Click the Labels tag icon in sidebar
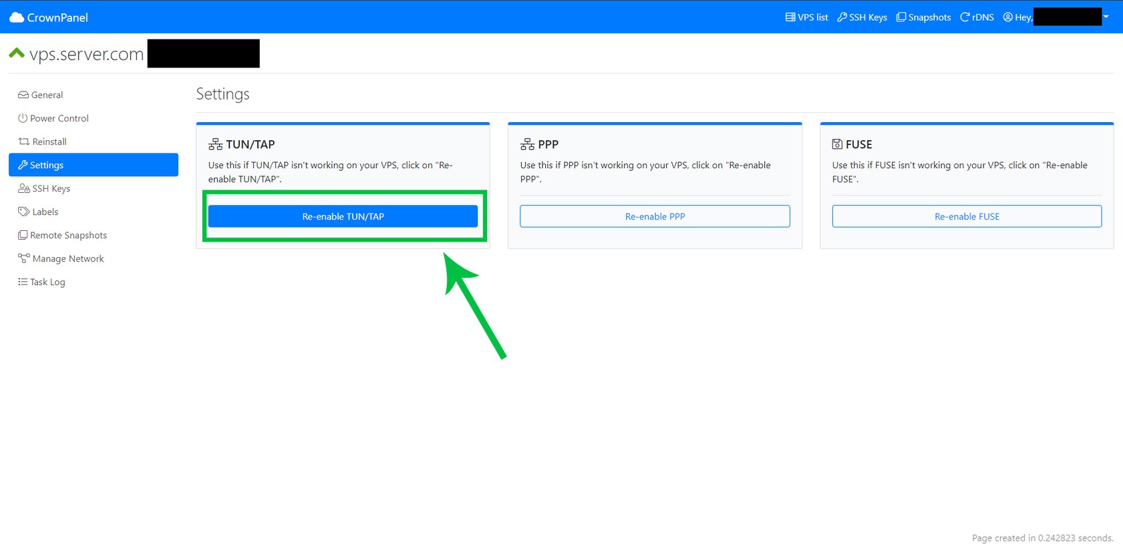This screenshot has width=1123, height=554. click(x=23, y=212)
